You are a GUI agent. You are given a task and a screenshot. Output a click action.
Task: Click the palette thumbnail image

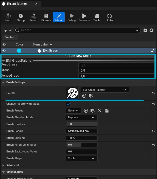(x=72, y=93)
